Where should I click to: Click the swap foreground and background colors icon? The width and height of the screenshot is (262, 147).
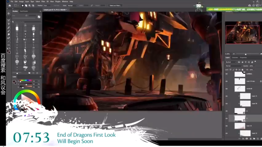pyautogui.click(x=9, y=48)
